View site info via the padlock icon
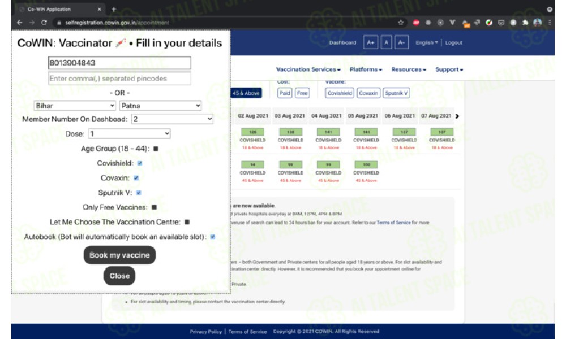Image resolution: width=566 pixels, height=339 pixels. (x=59, y=23)
